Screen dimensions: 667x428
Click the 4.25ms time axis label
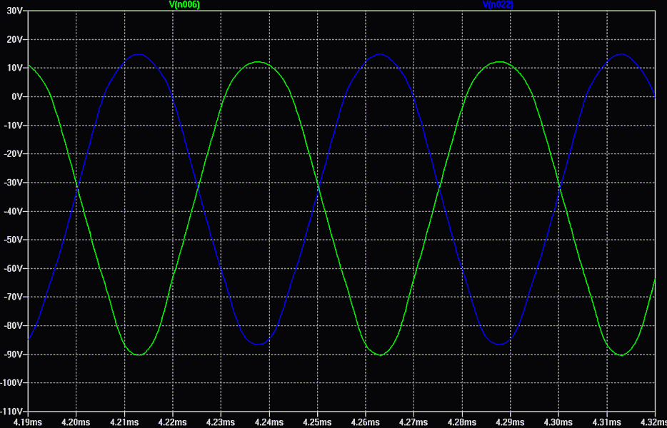click(x=317, y=423)
